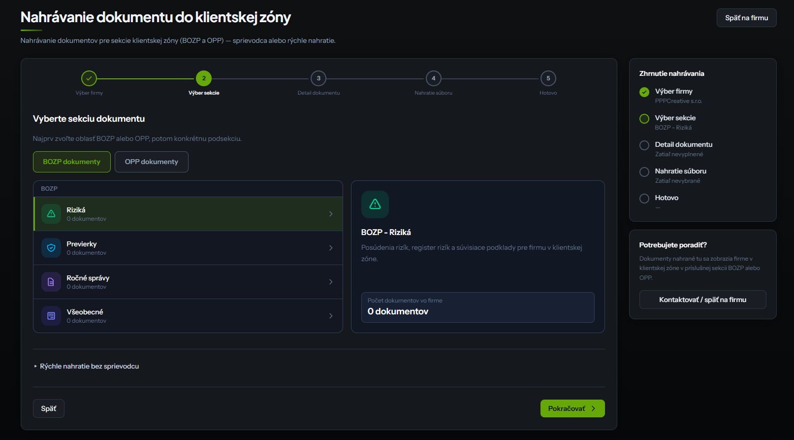
Task: Switch to OPP dokumenty tab
Action: tap(152, 162)
